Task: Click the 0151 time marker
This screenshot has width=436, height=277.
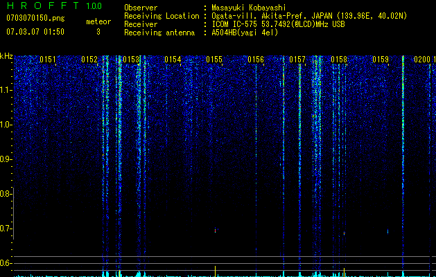Action: (x=48, y=60)
